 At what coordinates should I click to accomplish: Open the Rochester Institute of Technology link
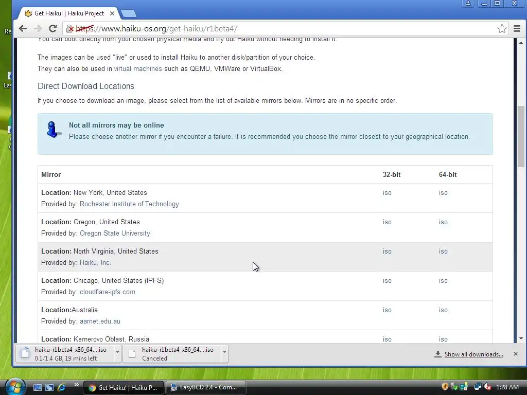pos(129,204)
